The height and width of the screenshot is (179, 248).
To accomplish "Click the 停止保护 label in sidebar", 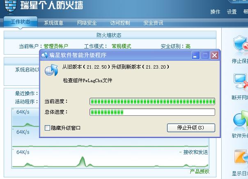I will coord(240,61).
